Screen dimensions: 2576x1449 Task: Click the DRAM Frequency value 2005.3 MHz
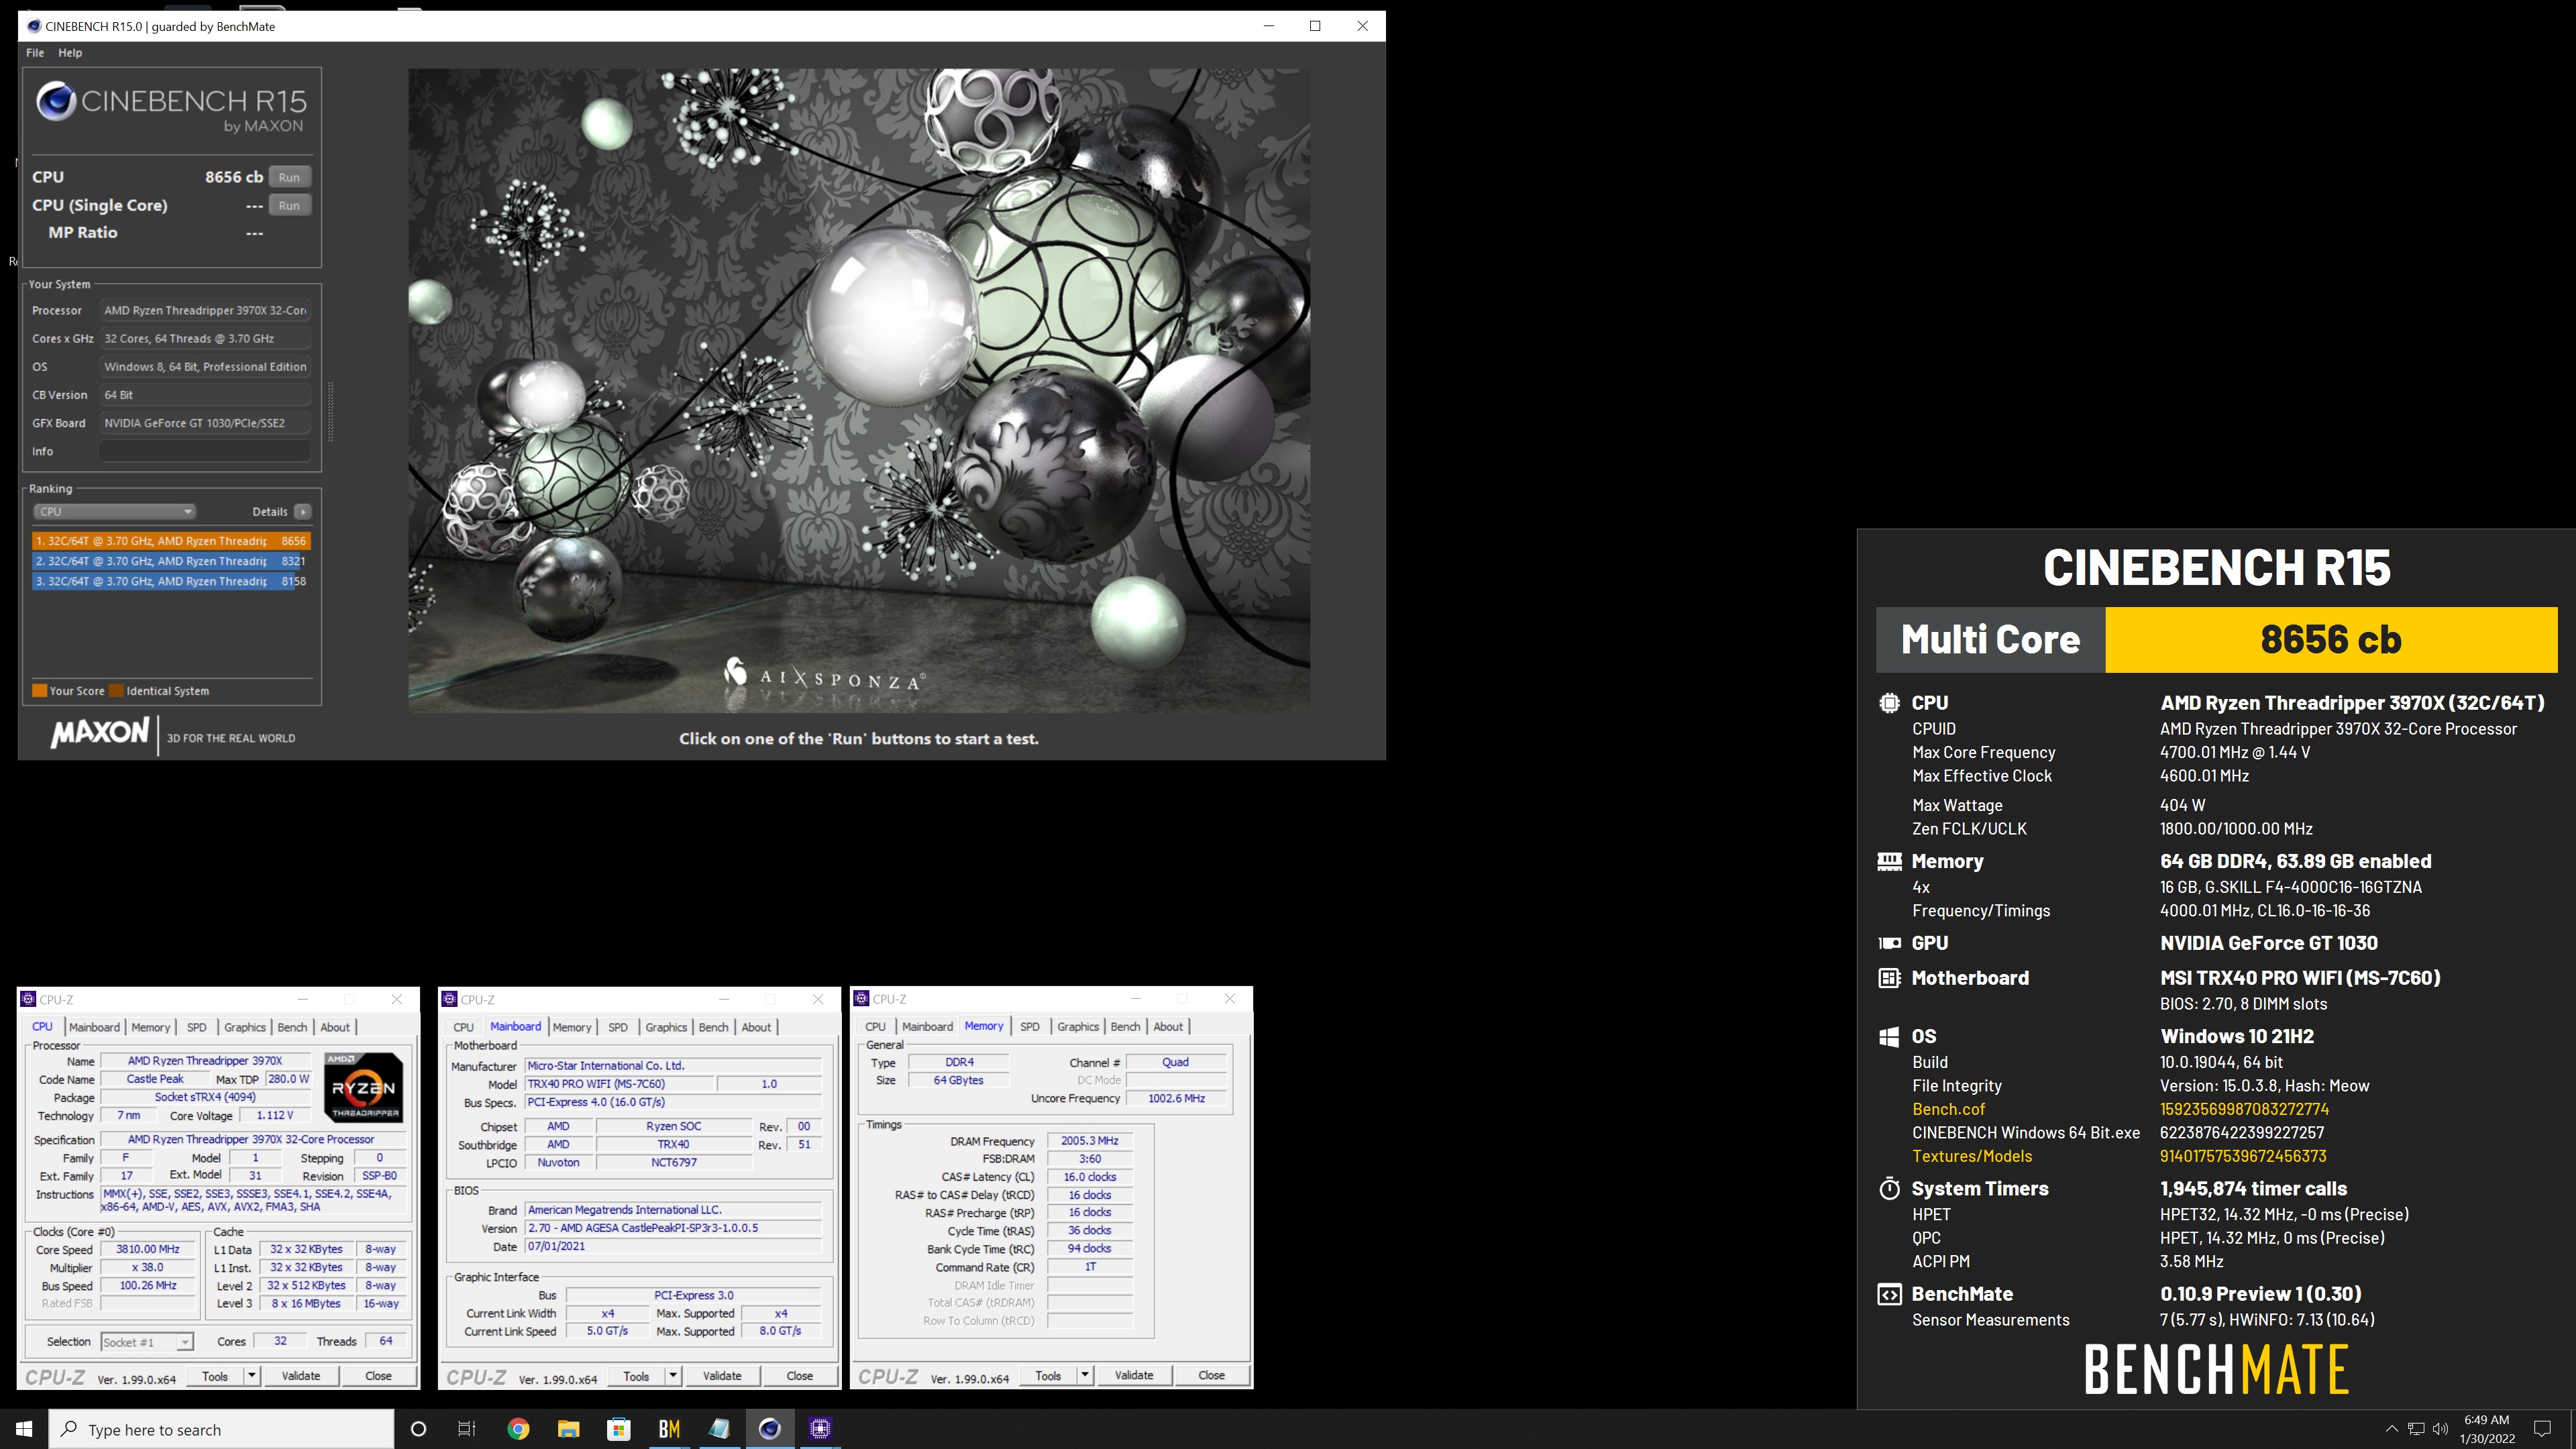tap(1090, 1141)
